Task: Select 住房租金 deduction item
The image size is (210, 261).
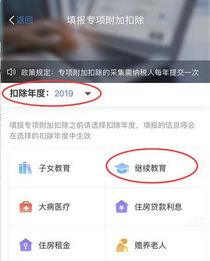Action: point(55,245)
